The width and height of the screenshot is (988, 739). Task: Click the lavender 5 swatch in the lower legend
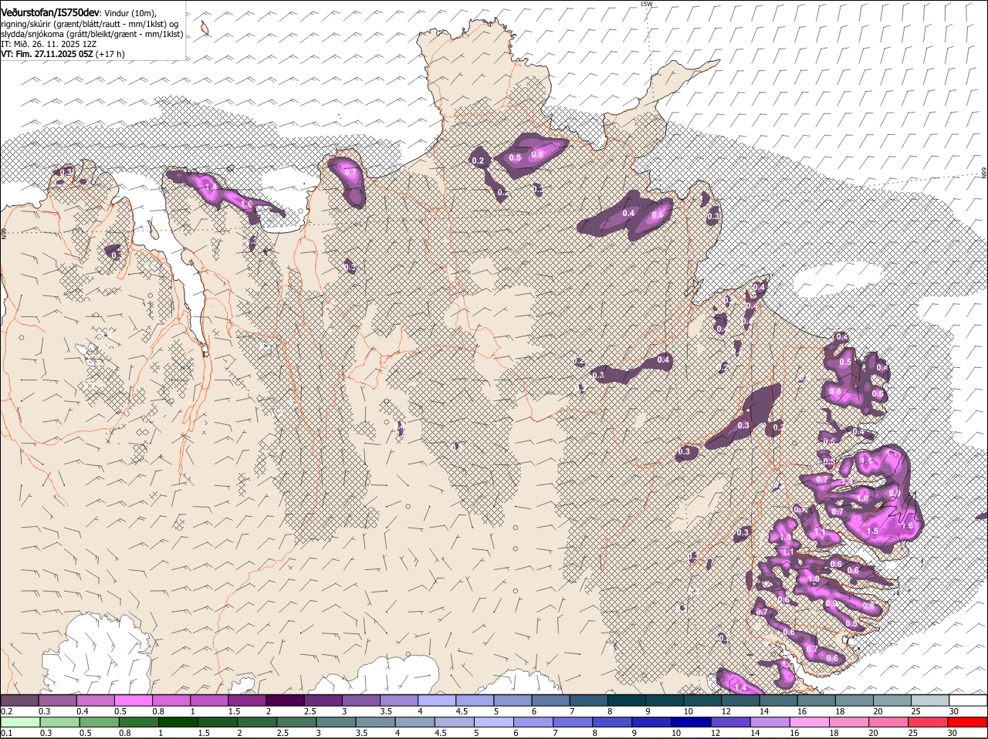tap(493, 722)
